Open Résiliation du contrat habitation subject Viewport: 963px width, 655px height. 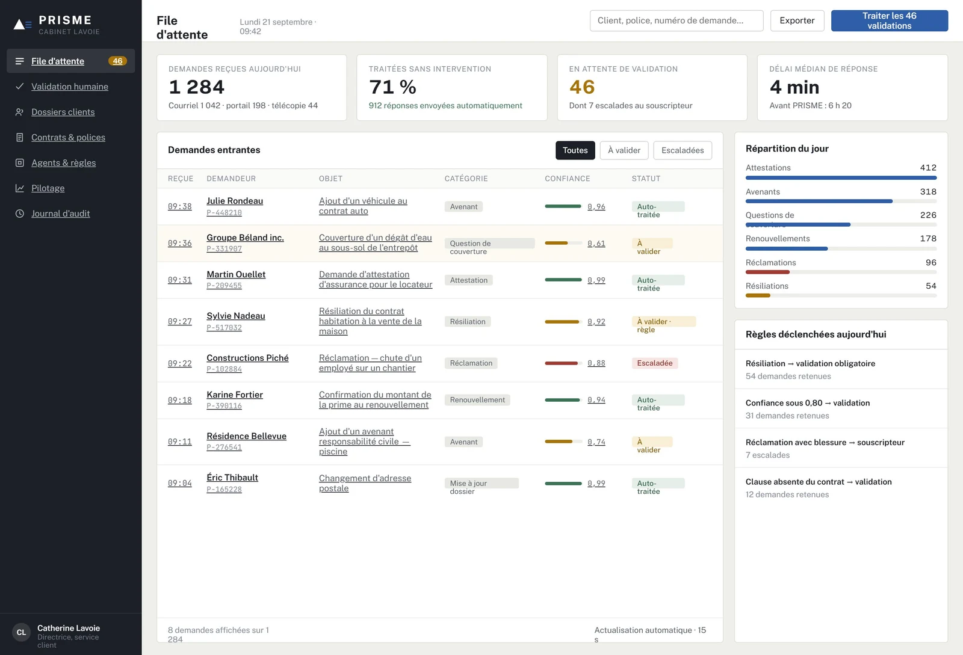370,321
